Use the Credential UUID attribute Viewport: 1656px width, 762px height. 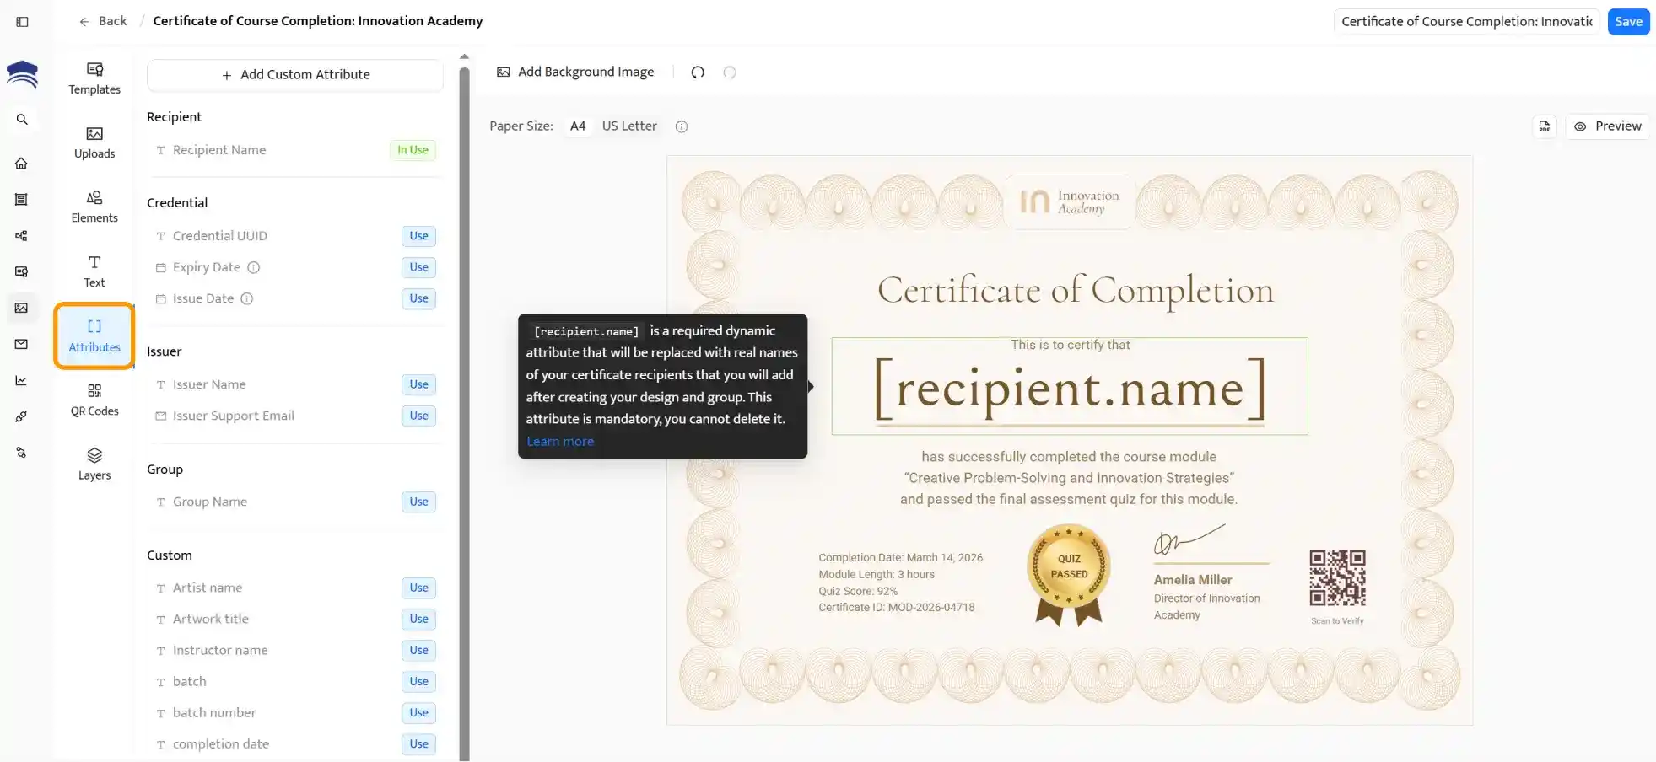click(x=418, y=236)
